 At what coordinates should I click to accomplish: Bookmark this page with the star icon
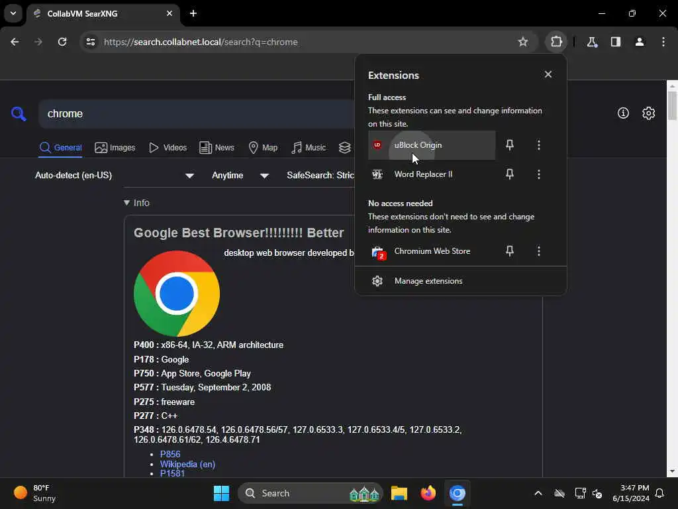point(523,42)
